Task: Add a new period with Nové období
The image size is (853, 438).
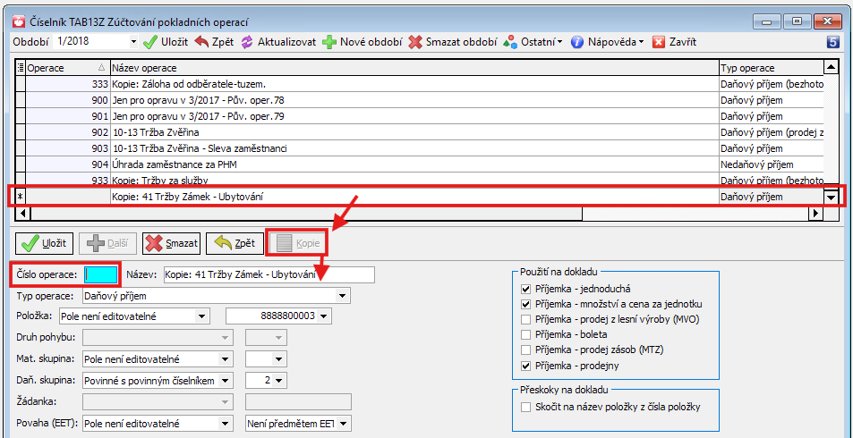Action: (329, 42)
